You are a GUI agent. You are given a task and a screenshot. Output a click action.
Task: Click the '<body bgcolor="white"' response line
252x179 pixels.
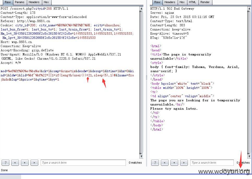(182, 84)
